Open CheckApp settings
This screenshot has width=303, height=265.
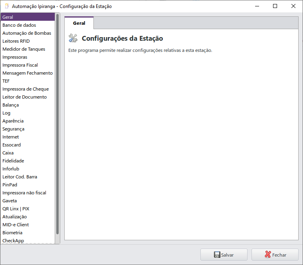tap(28, 241)
